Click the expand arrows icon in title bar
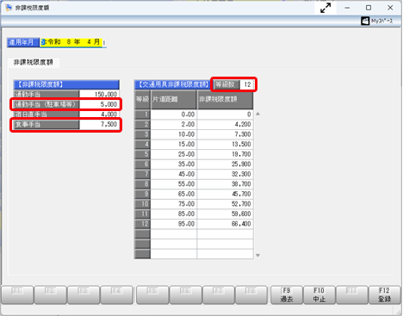This screenshot has height=316, width=403. pyautogui.click(x=325, y=8)
